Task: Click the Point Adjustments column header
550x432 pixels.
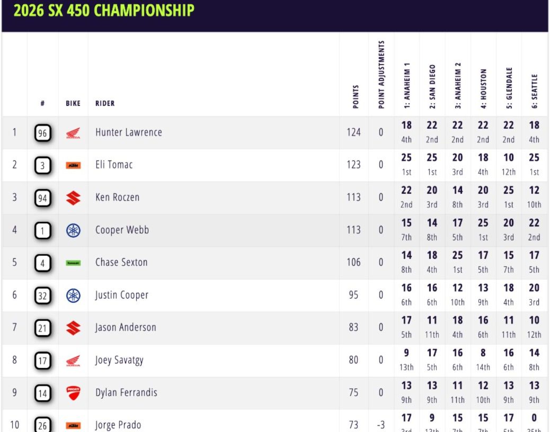Action: (381, 75)
